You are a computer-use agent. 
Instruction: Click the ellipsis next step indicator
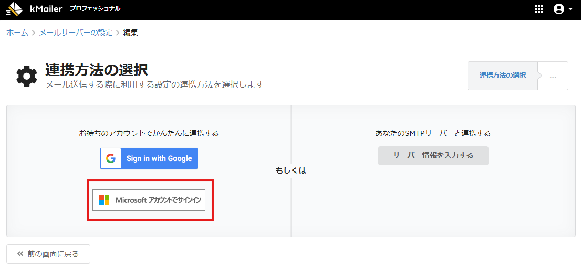click(x=553, y=76)
